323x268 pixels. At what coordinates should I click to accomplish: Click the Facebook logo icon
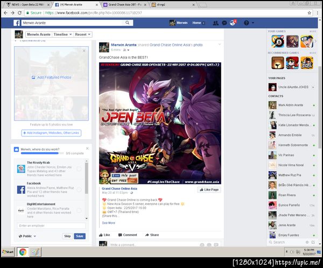(x=17, y=23)
